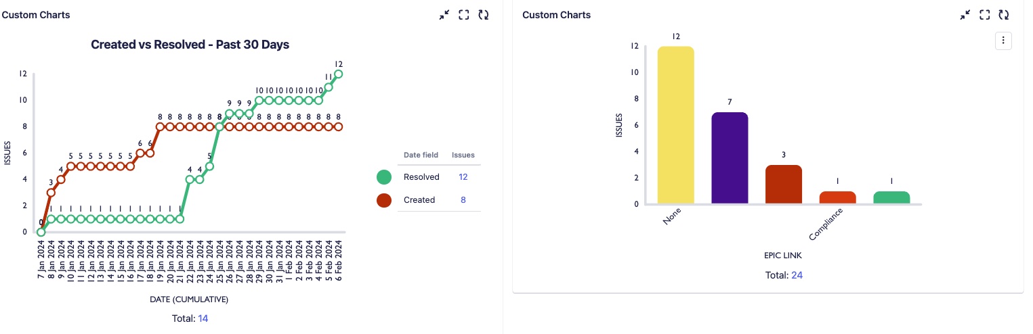Screen dimensions: 1033x334
Task: Click the Total 14 link under line chart
Action: [203, 318]
